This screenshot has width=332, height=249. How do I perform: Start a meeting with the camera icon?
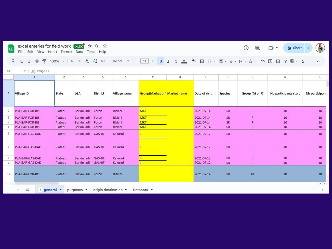pos(271,48)
